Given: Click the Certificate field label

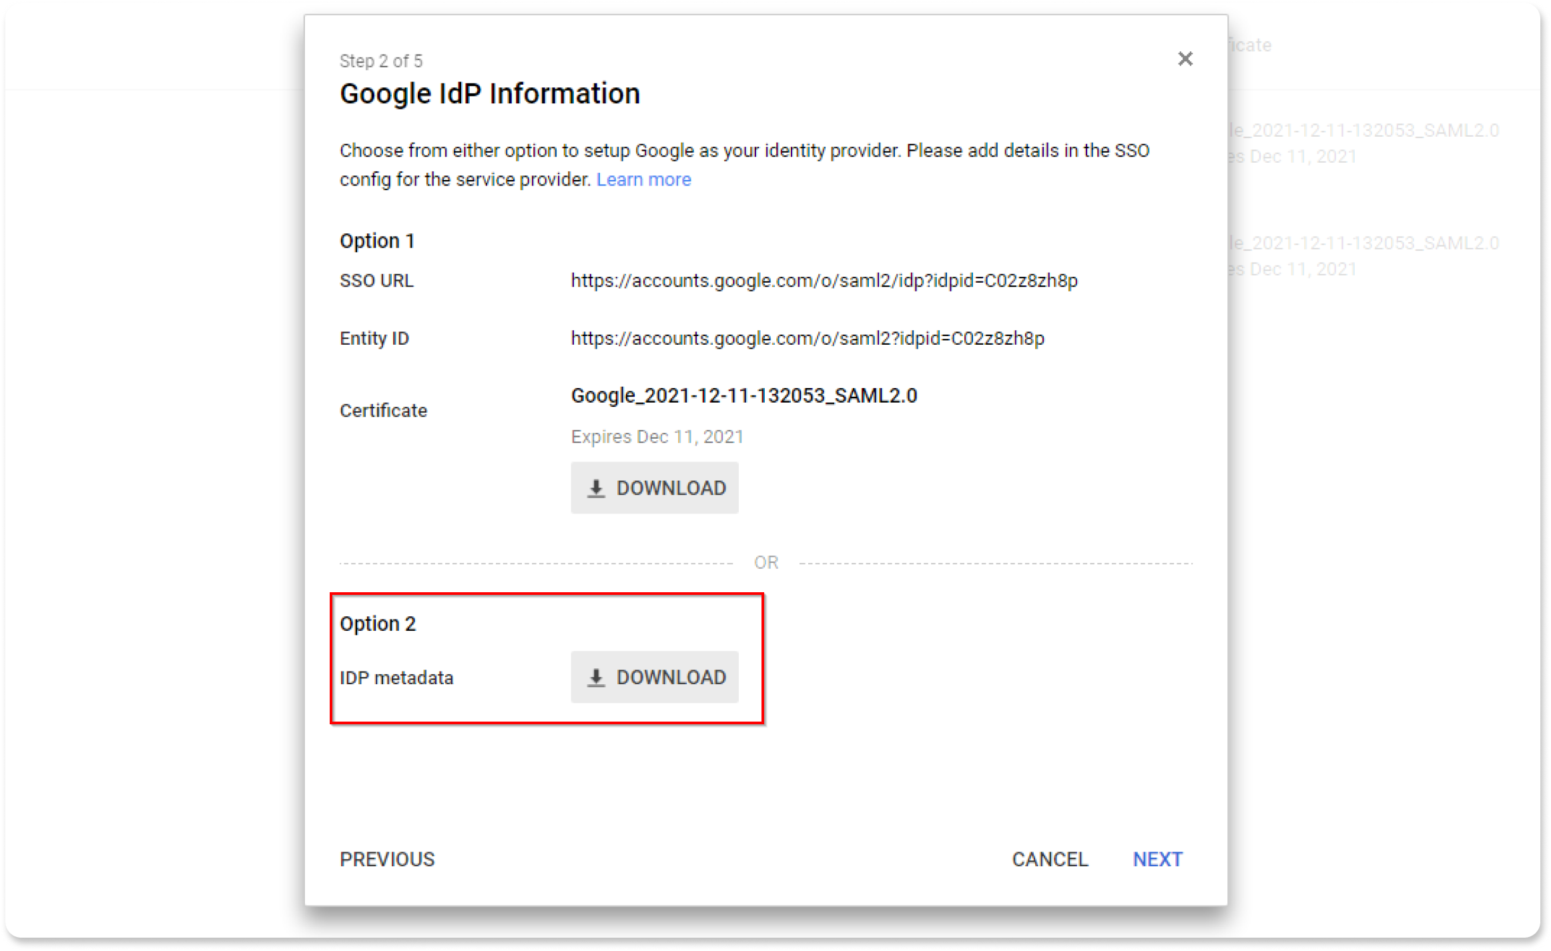Looking at the screenshot, I should click(383, 410).
